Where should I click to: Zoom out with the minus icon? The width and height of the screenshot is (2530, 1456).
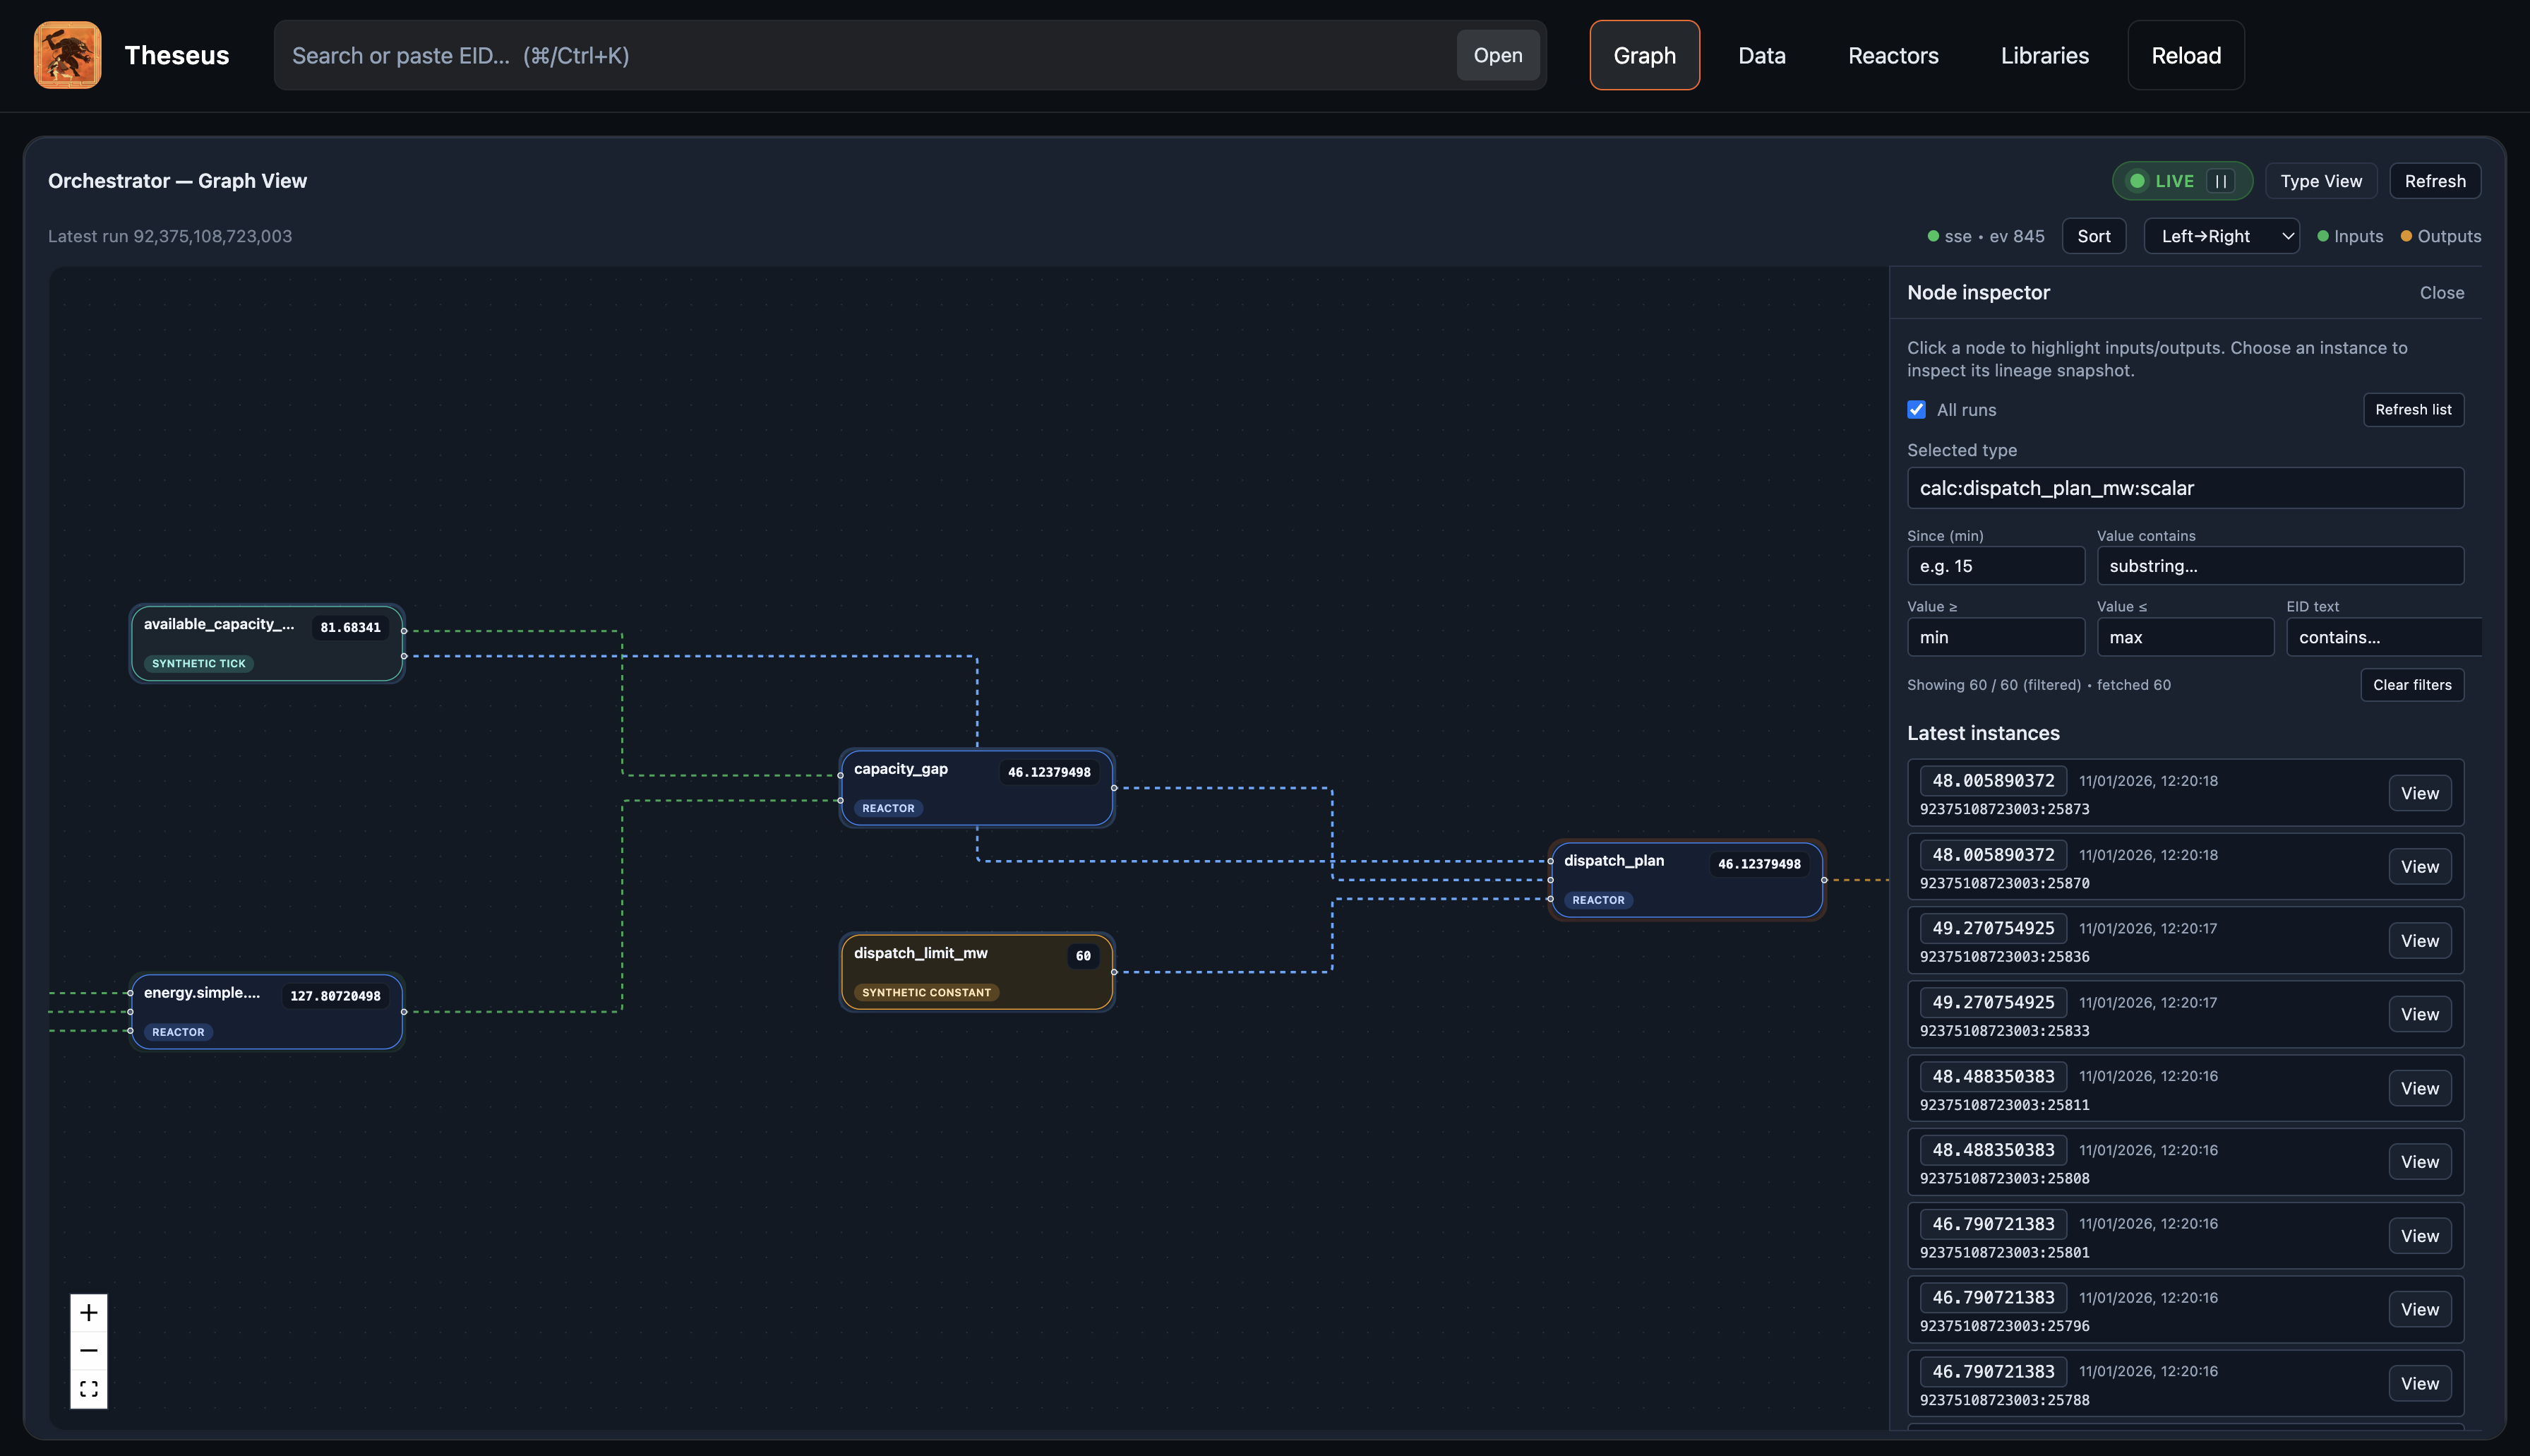(88, 1350)
